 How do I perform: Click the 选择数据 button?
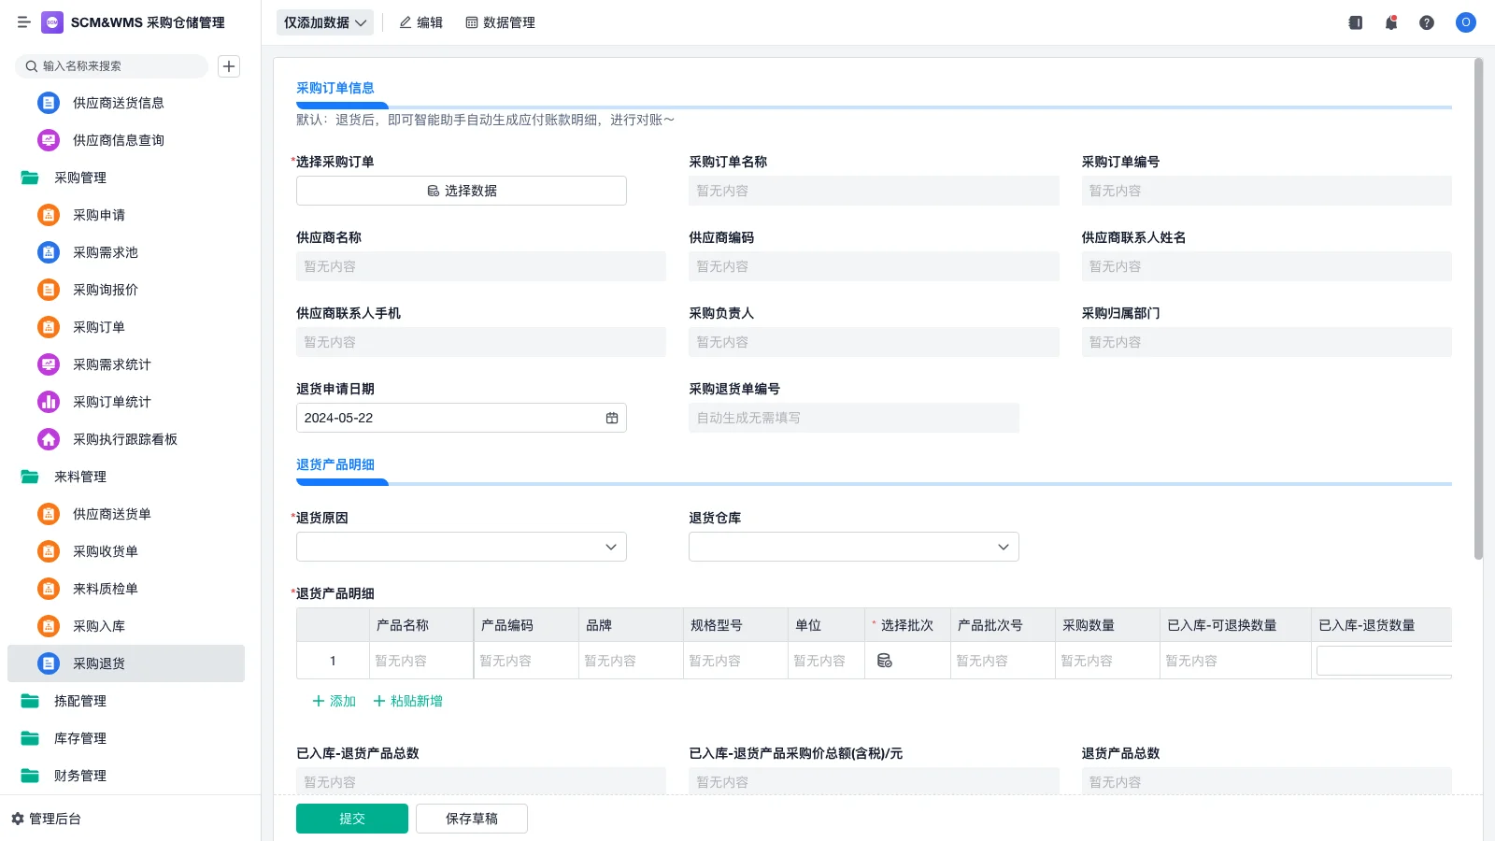click(462, 191)
